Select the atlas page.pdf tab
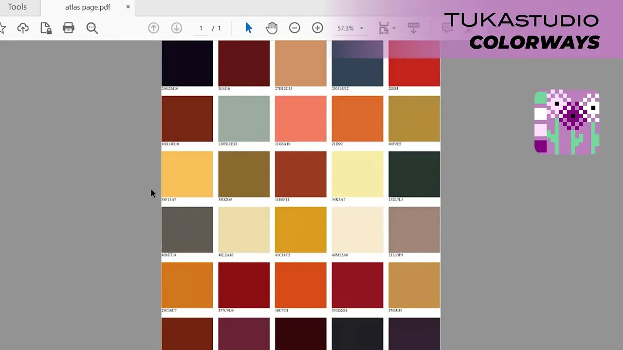Screen dimensions: 623x350 click(88, 7)
